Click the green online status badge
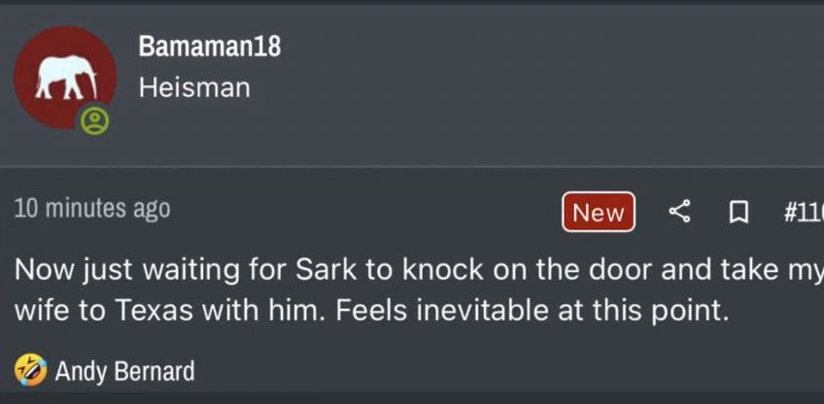This screenshot has width=824, height=404. 94,120
